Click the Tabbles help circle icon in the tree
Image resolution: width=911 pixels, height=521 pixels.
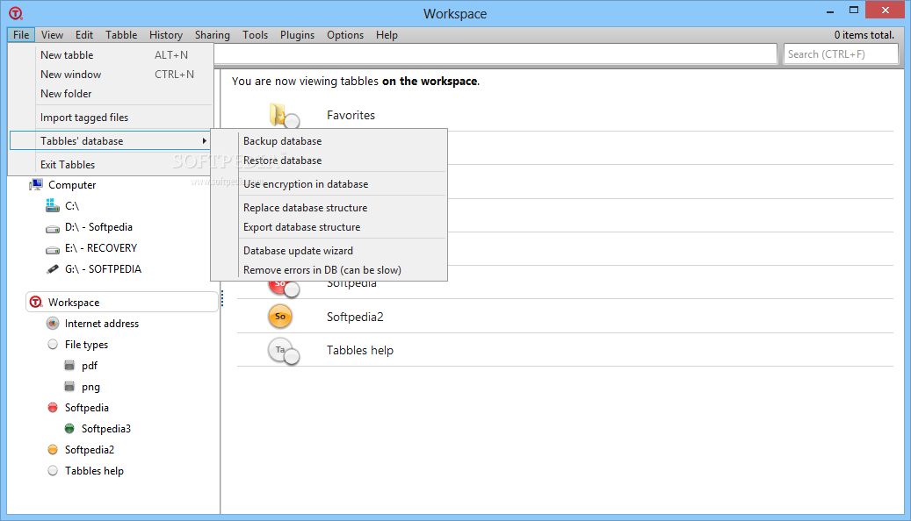pyautogui.click(x=53, y=470)
